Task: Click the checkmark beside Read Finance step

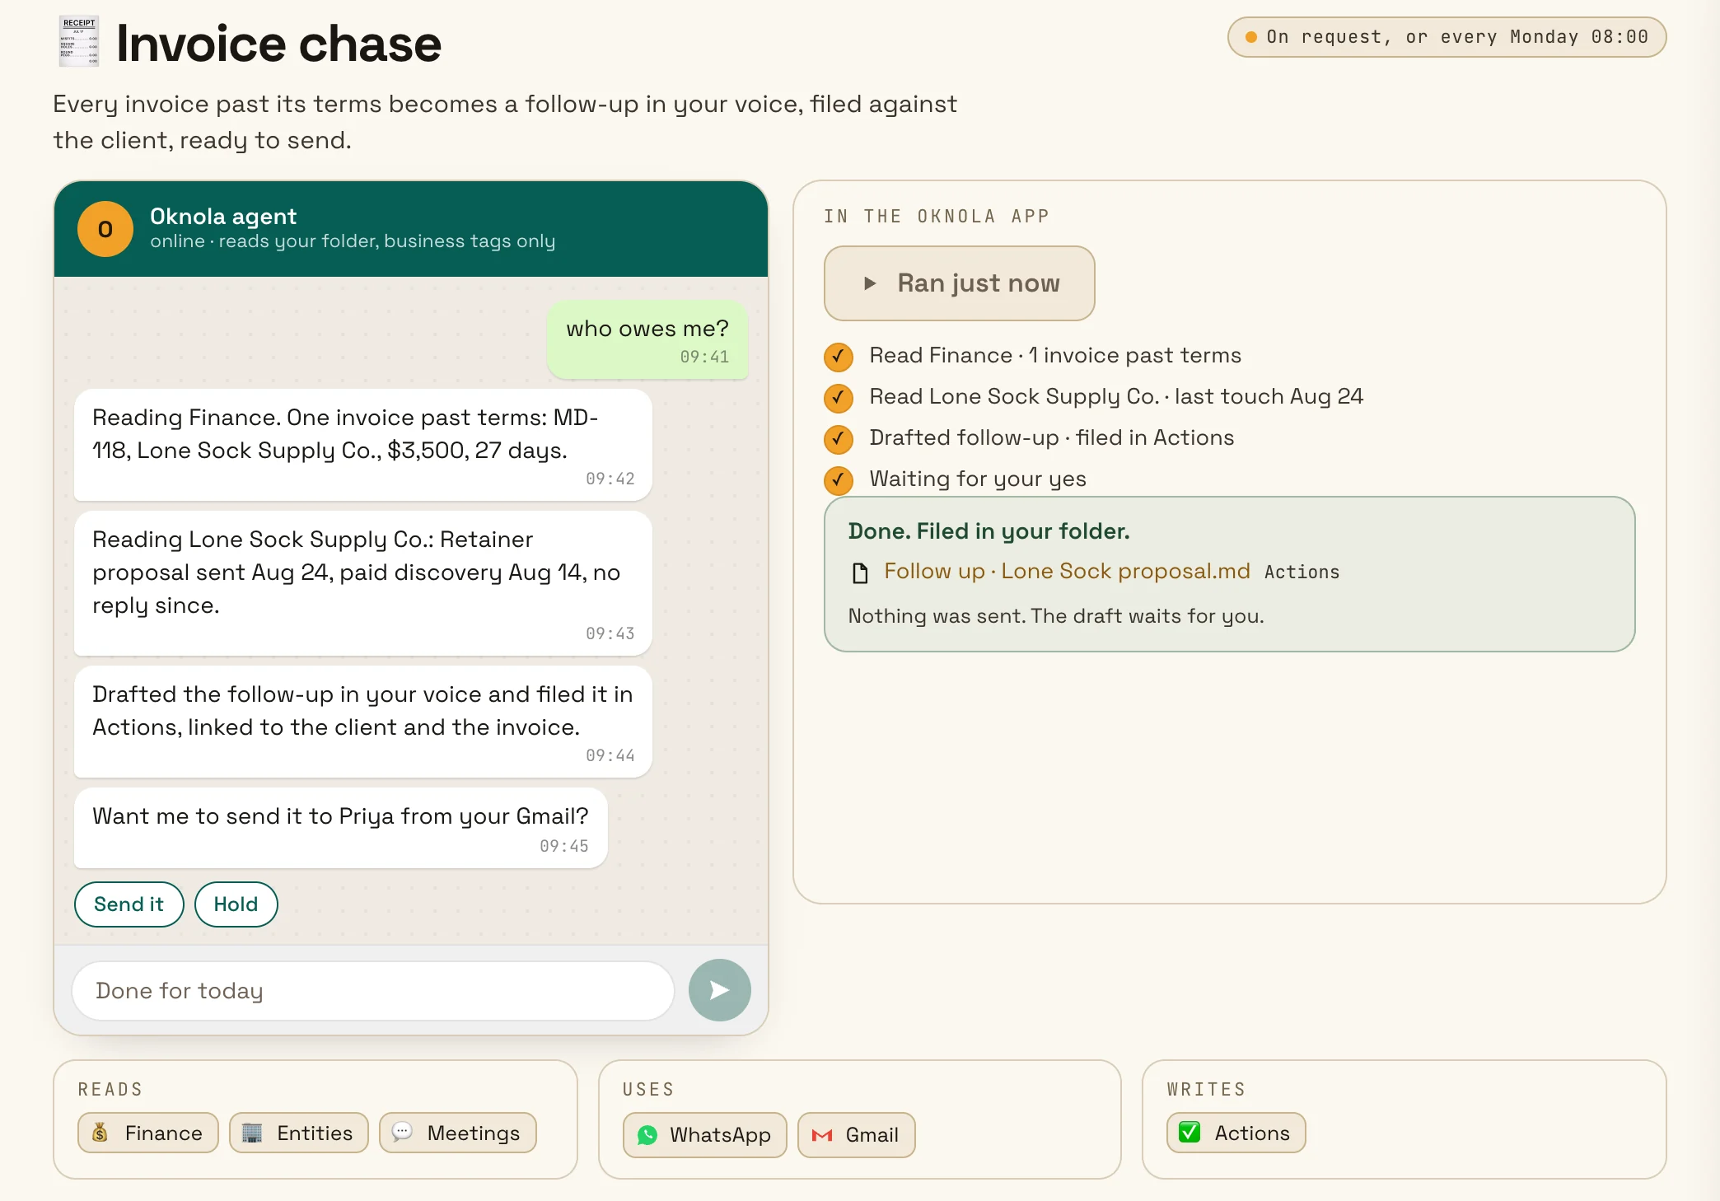Action: pos(839,357)
